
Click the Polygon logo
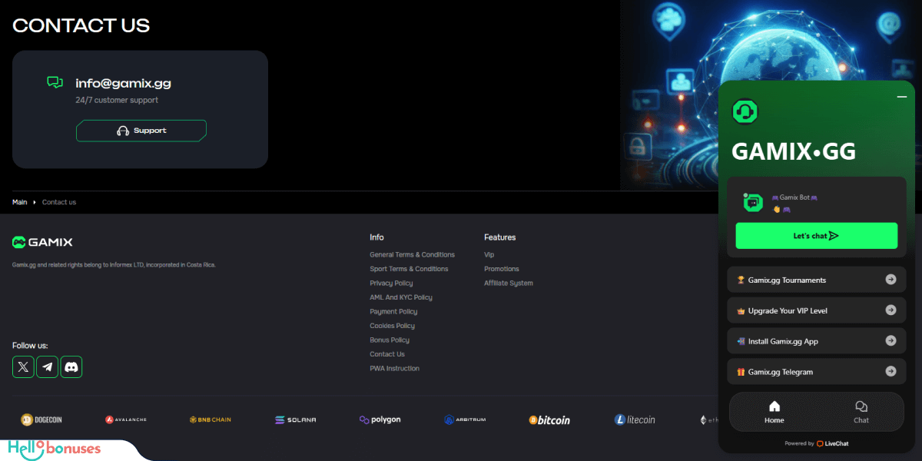(380, 420)
